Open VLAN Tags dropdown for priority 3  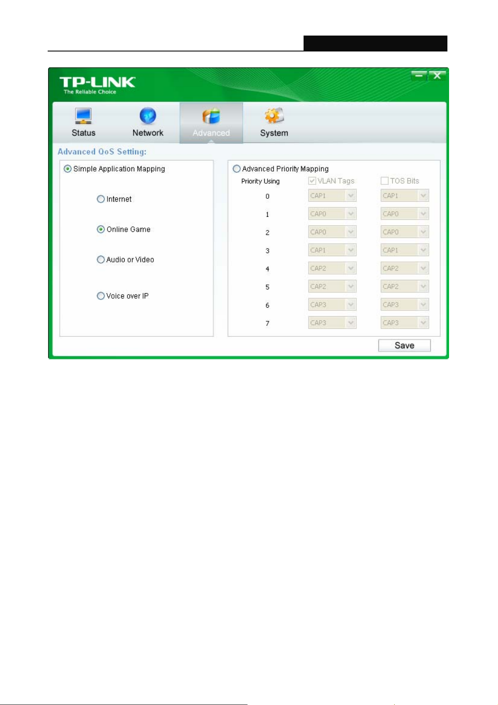coord(332,250)
